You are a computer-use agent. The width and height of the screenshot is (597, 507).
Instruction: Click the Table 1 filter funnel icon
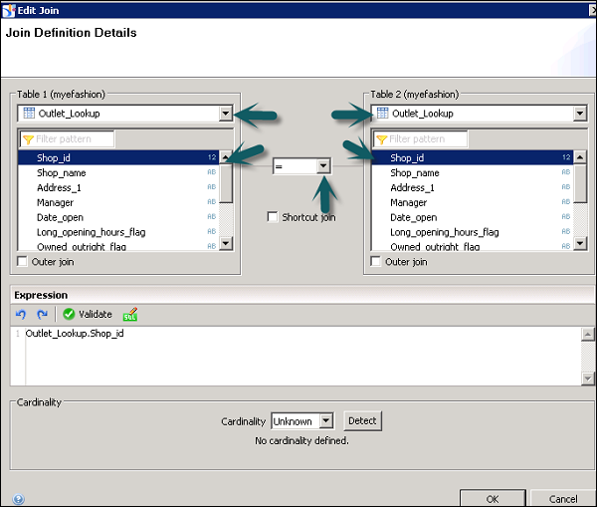[28, 139]
